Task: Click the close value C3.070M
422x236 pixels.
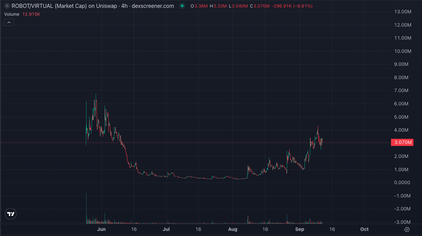Action: (260, 6)
